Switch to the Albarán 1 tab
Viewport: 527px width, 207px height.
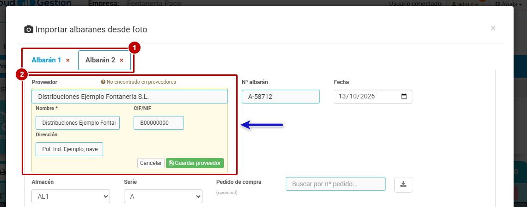pos(46,60)
